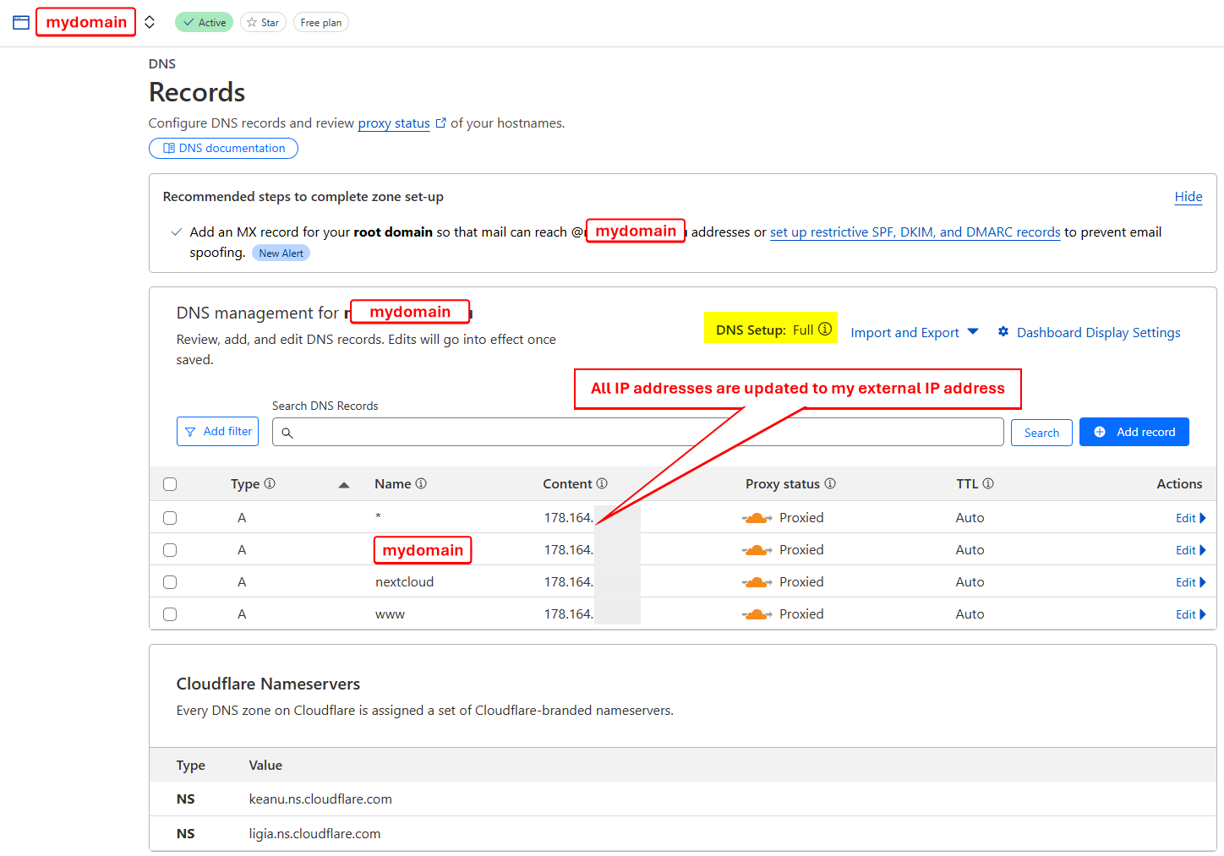
Task: Click the Content column header
Action: (567, 484)
